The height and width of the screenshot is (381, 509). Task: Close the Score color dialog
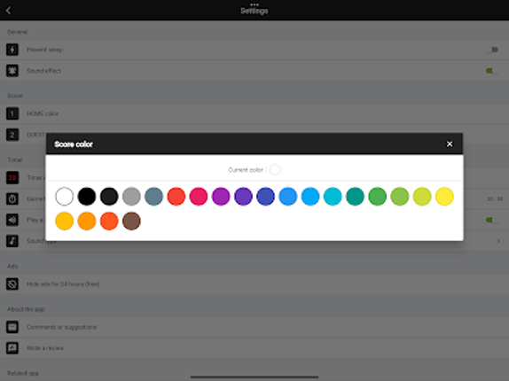(450, 144)
